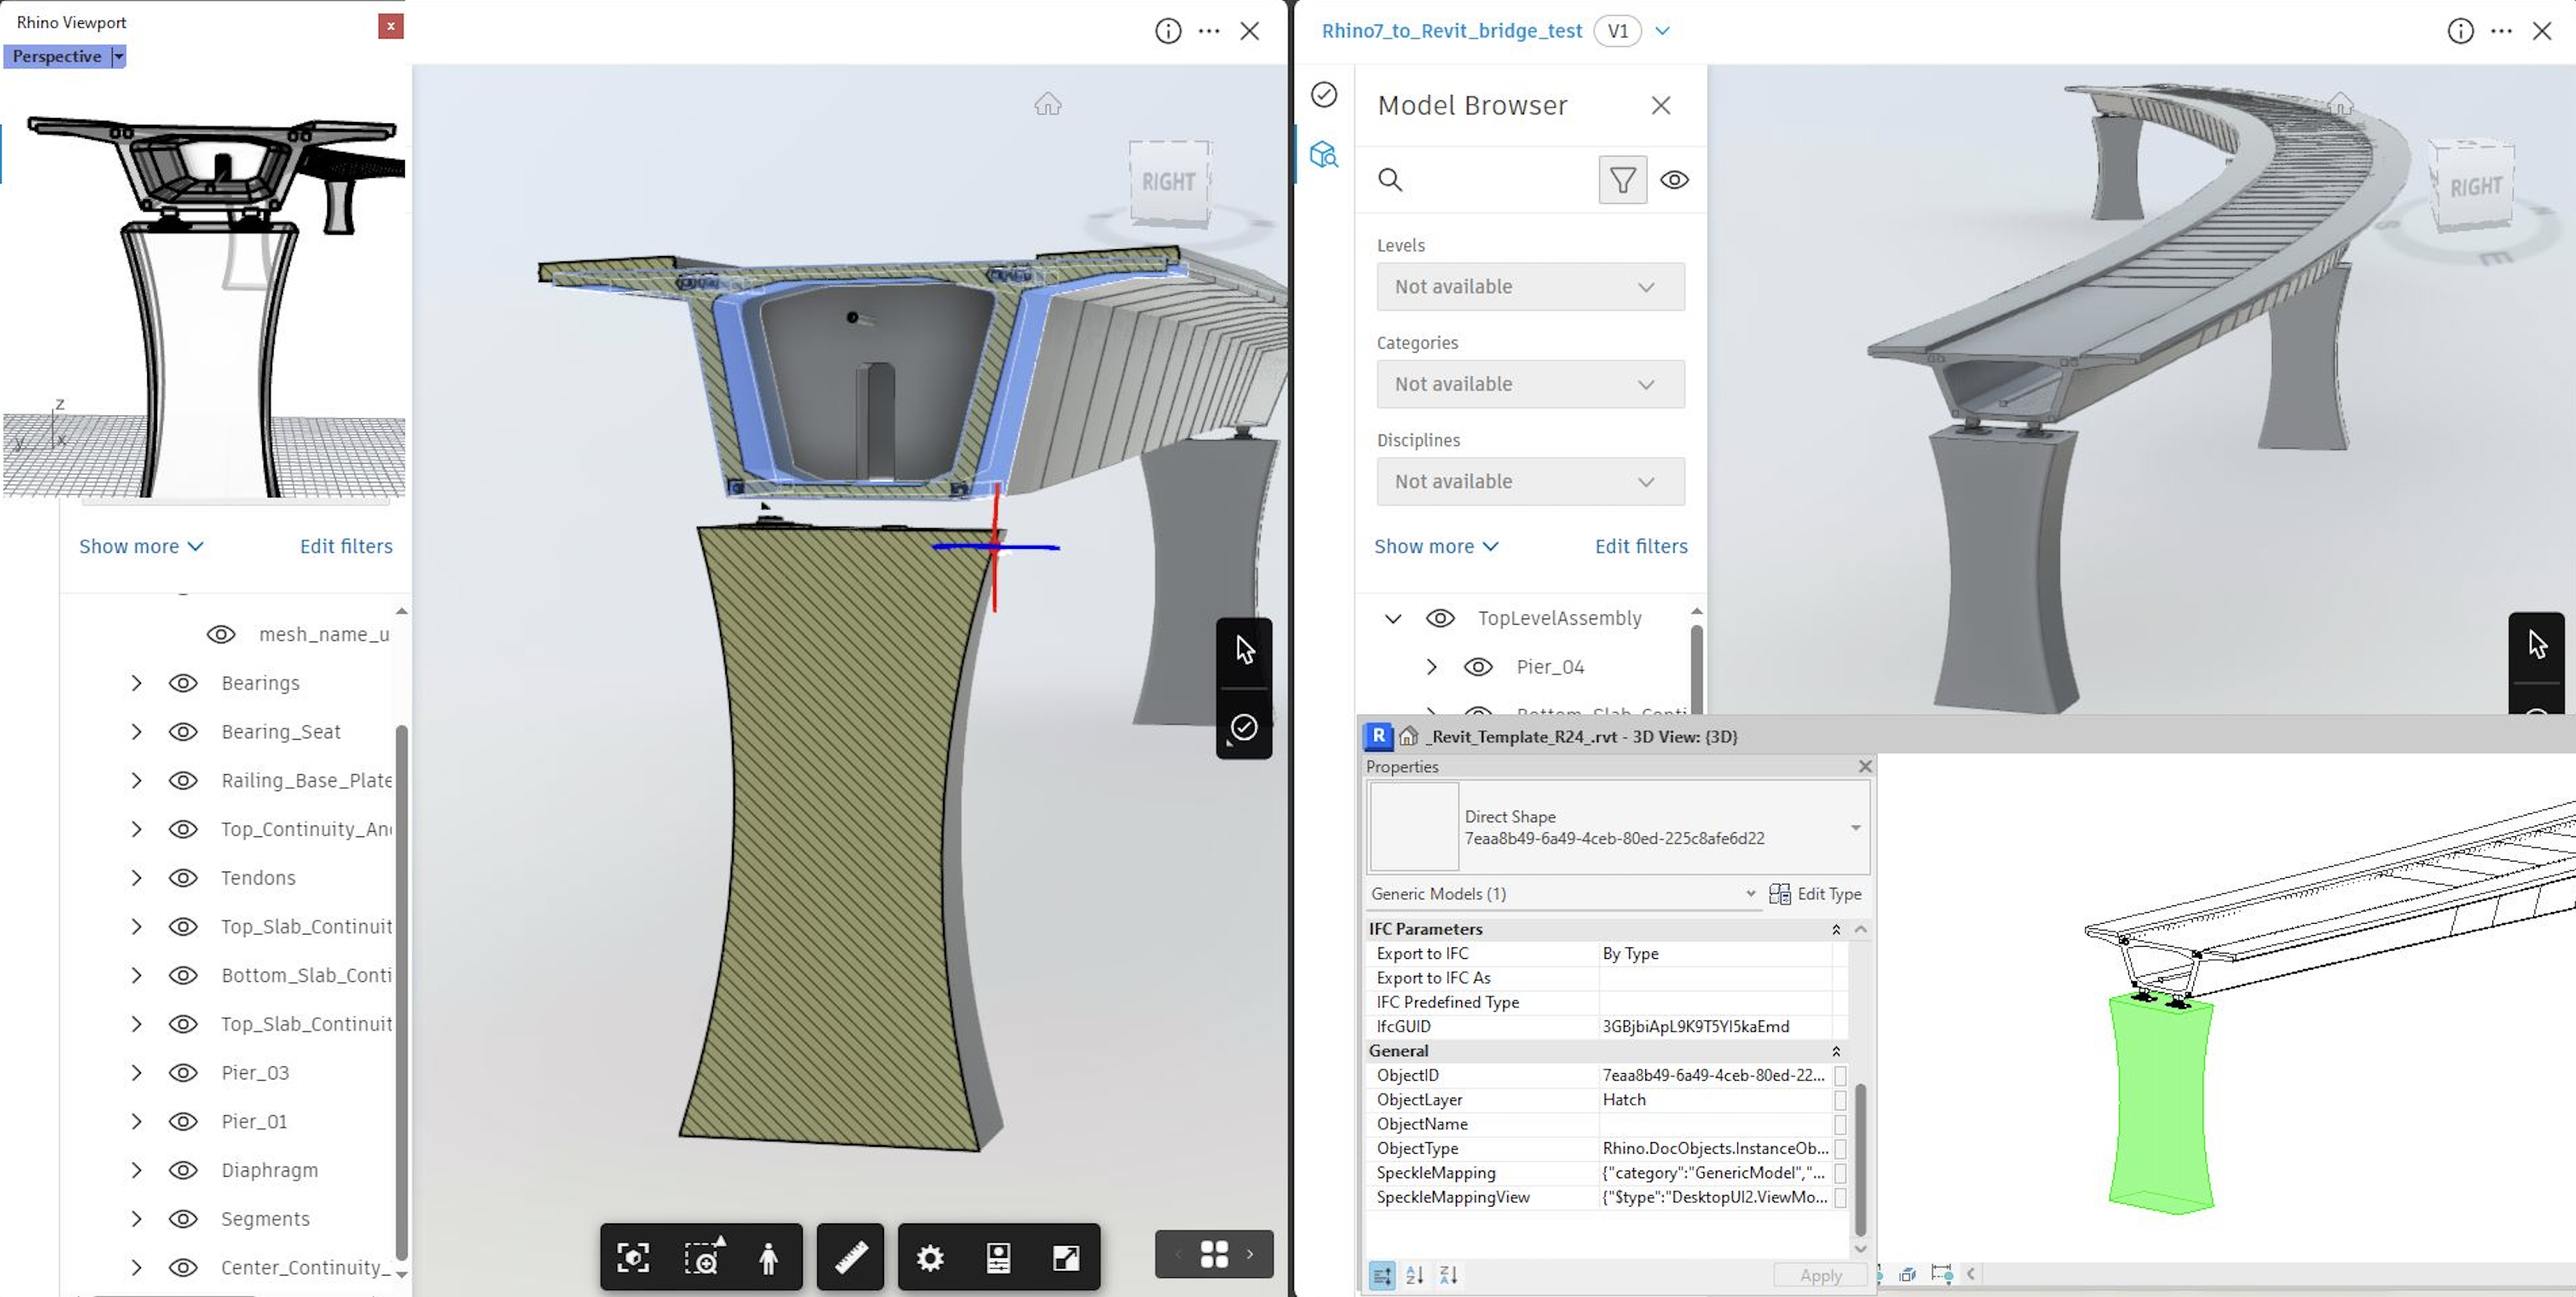This screenshot has width=2576, height=1297.
Task: Click the RIGHT view cube in left viewer
Action: (x=1169, y=182)
